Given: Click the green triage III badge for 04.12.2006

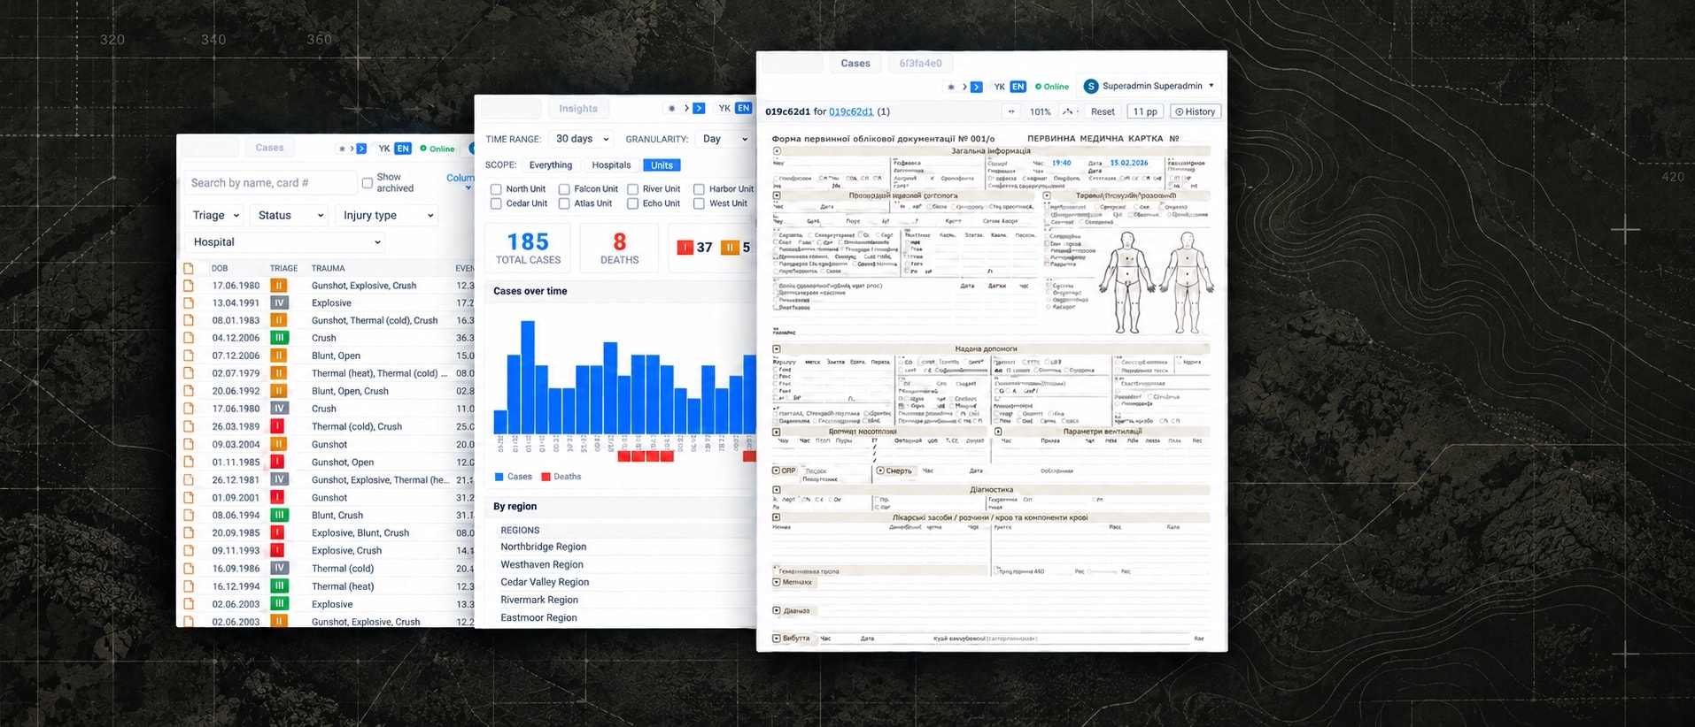Looking at the screenshot, I should [x=279, y=338].
